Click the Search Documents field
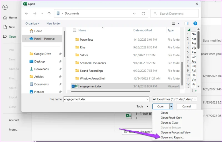The width and height of the screenshot is (222, 142). click(x=175, y=14)
